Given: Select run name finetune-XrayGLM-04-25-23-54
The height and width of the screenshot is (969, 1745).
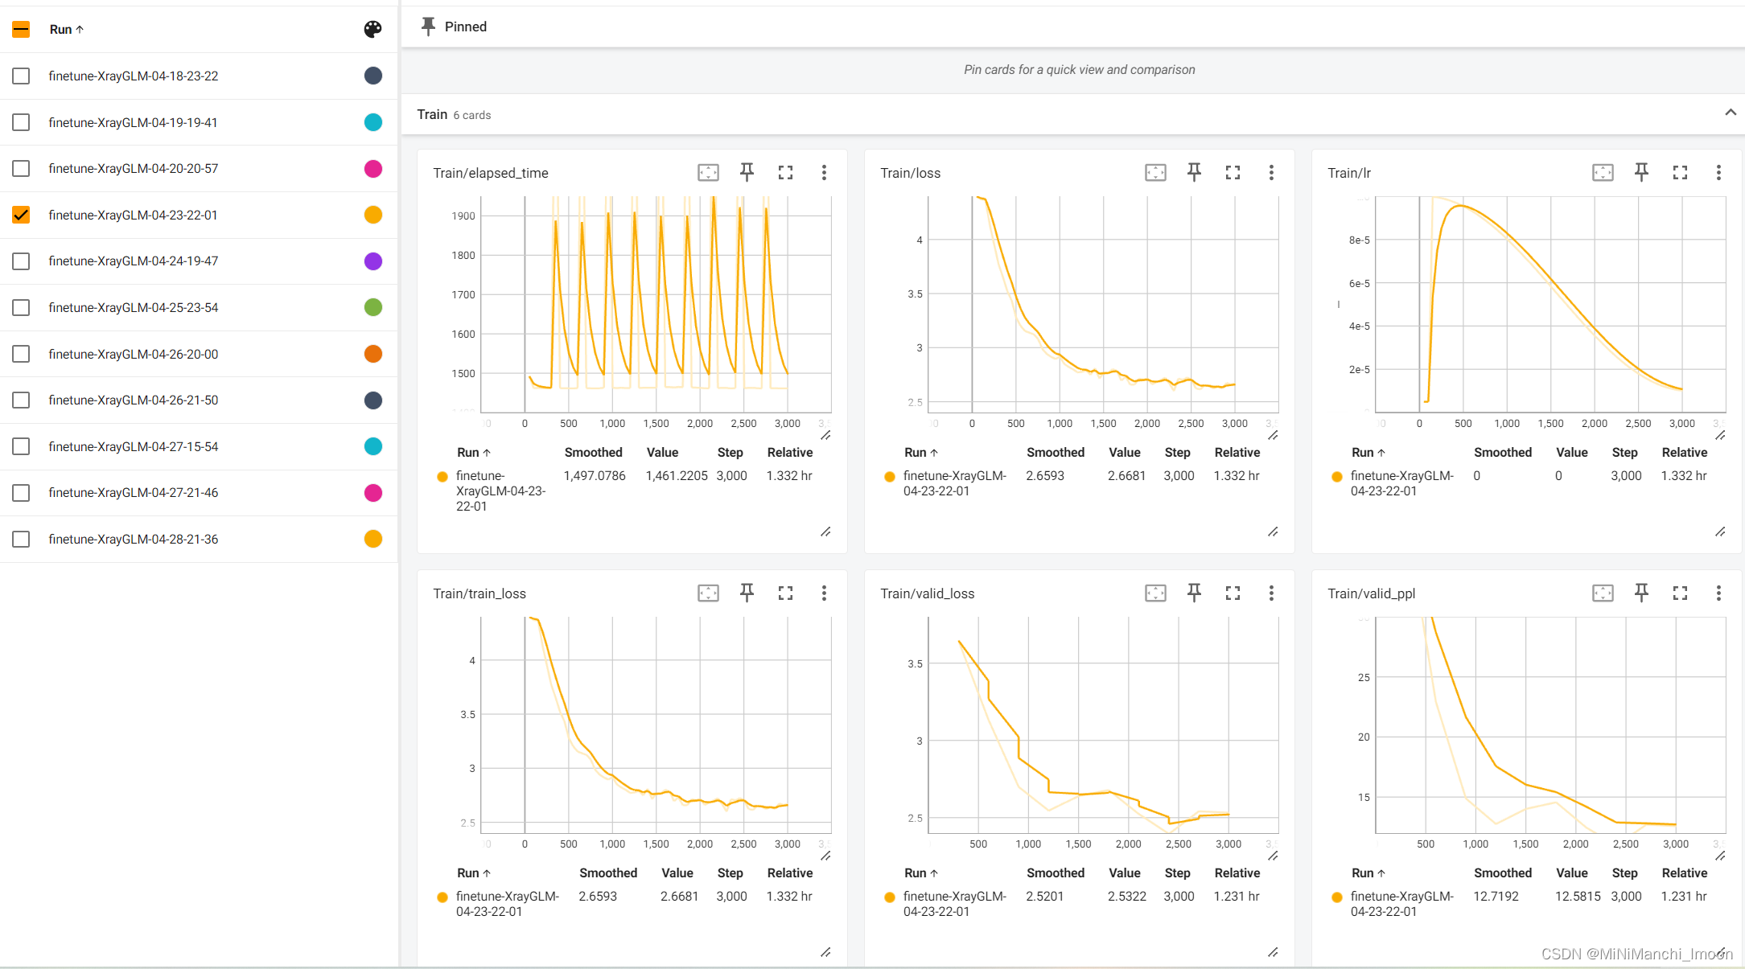Looking at the screenshot, I should pos(133,307).
